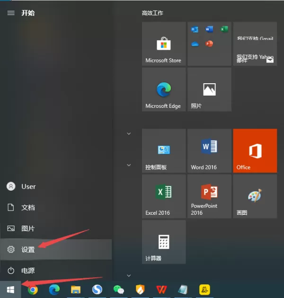
Task: Launch the PowerPoint 2016 tile
Action: pyautogui.click(x=209, y=196)
